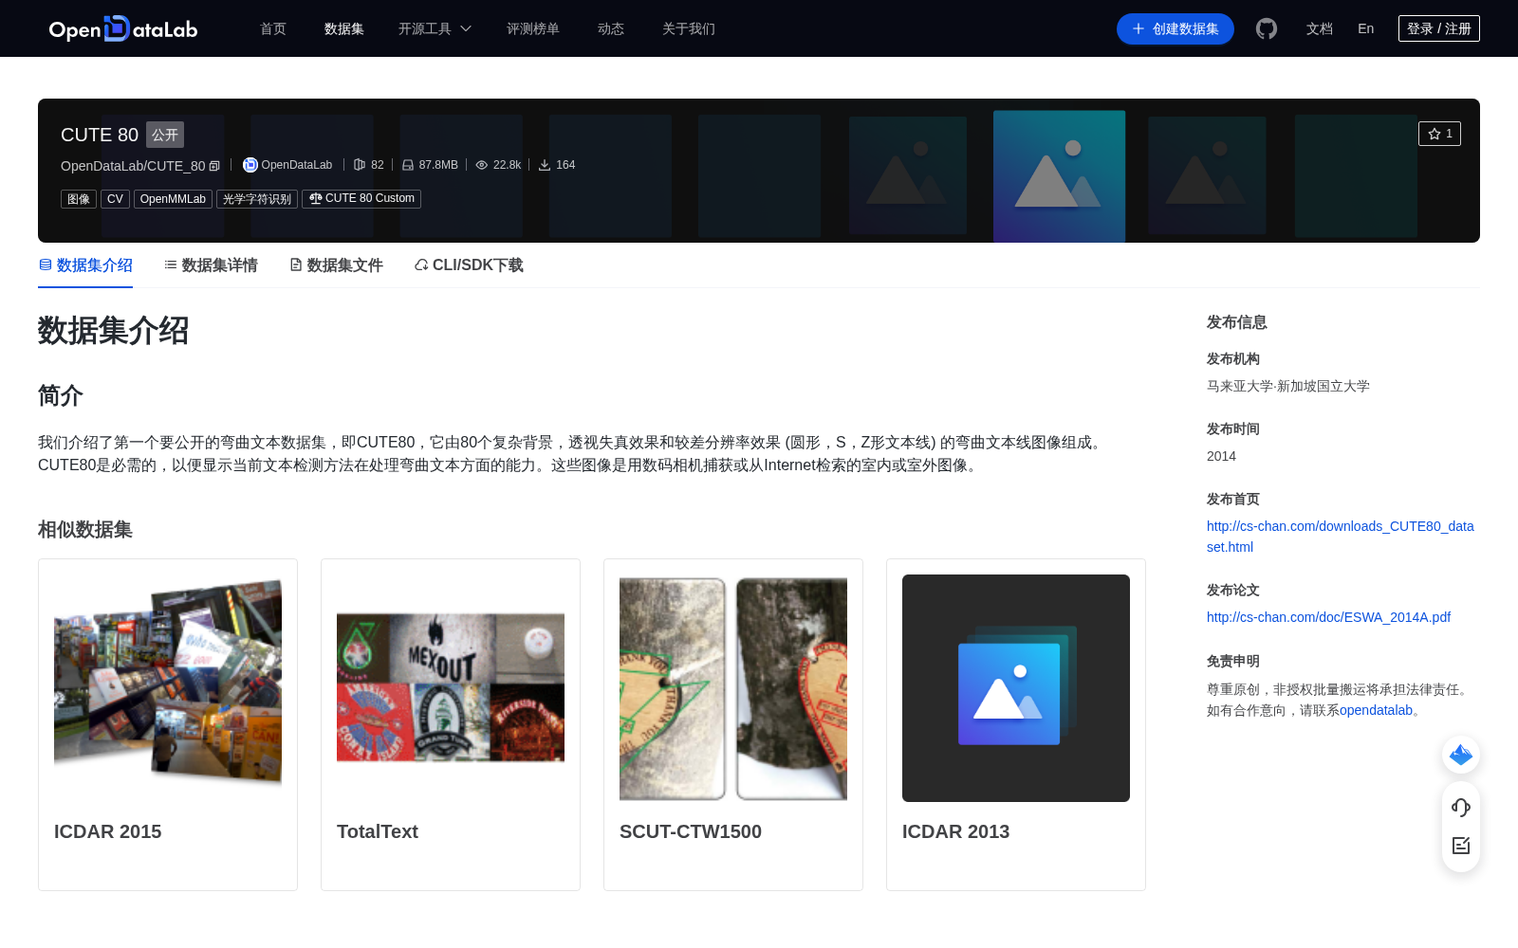1518x948 pixels.
Task: Click the downloads icon showing 164
Action: 545,165
